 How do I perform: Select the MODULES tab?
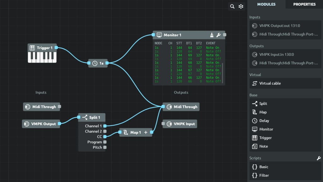click(266, 4)
